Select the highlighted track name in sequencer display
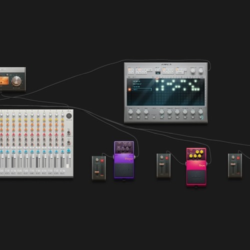The height and width of the screenshot is (250, 250). click(x=142, y=89)
